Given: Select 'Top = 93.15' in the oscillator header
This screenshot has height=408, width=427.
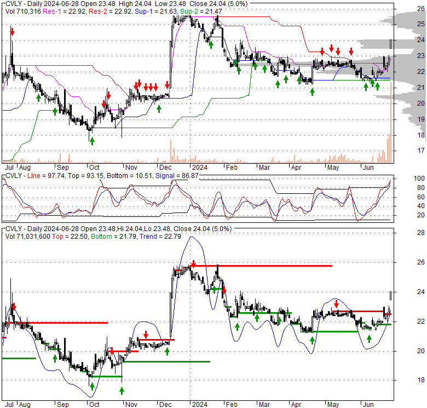Looking at the screenshot, I should coord(85,176).
